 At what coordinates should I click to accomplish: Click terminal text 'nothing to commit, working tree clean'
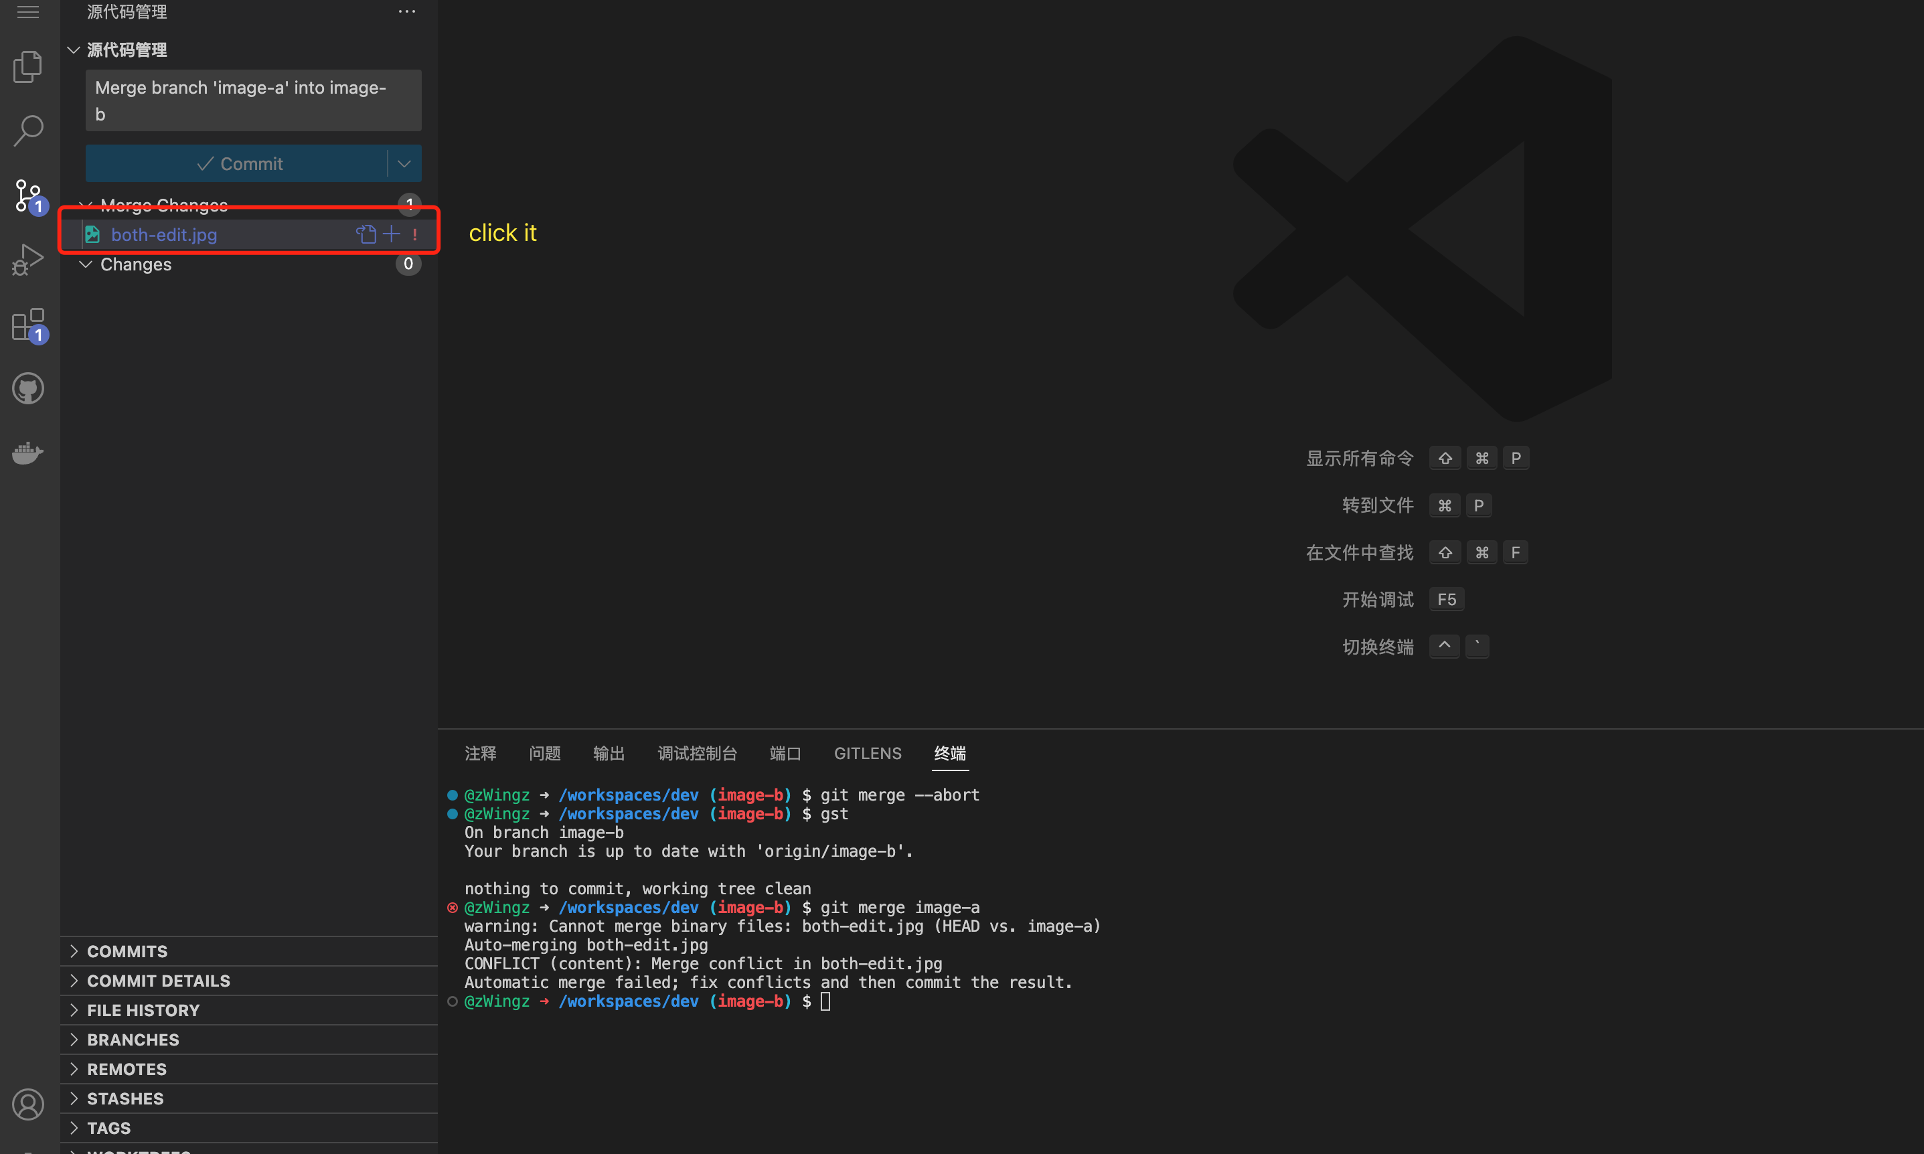pos(638,888)
